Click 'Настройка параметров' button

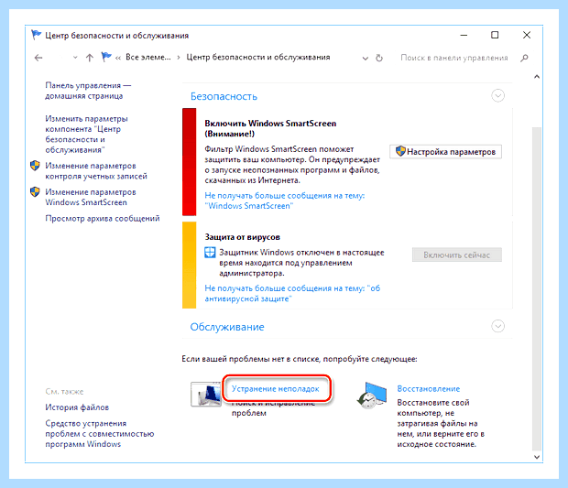[445, 152]
